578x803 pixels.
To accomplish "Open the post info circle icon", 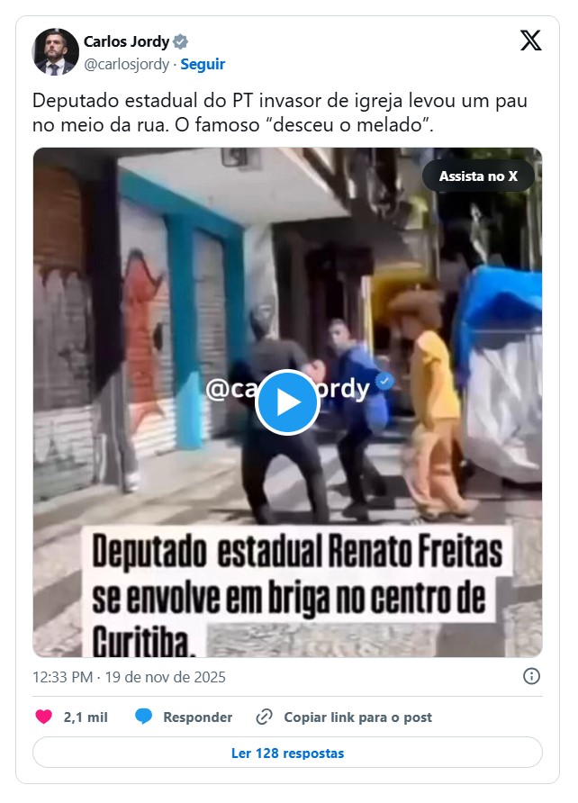I will pyautogui.click(x=531, y=676).
